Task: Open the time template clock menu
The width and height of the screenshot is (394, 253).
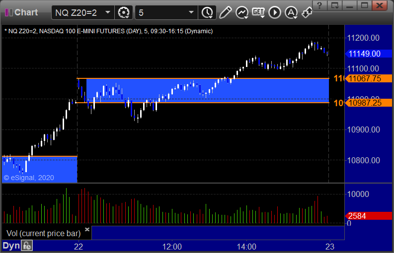Action: click(x=207, y=12)
